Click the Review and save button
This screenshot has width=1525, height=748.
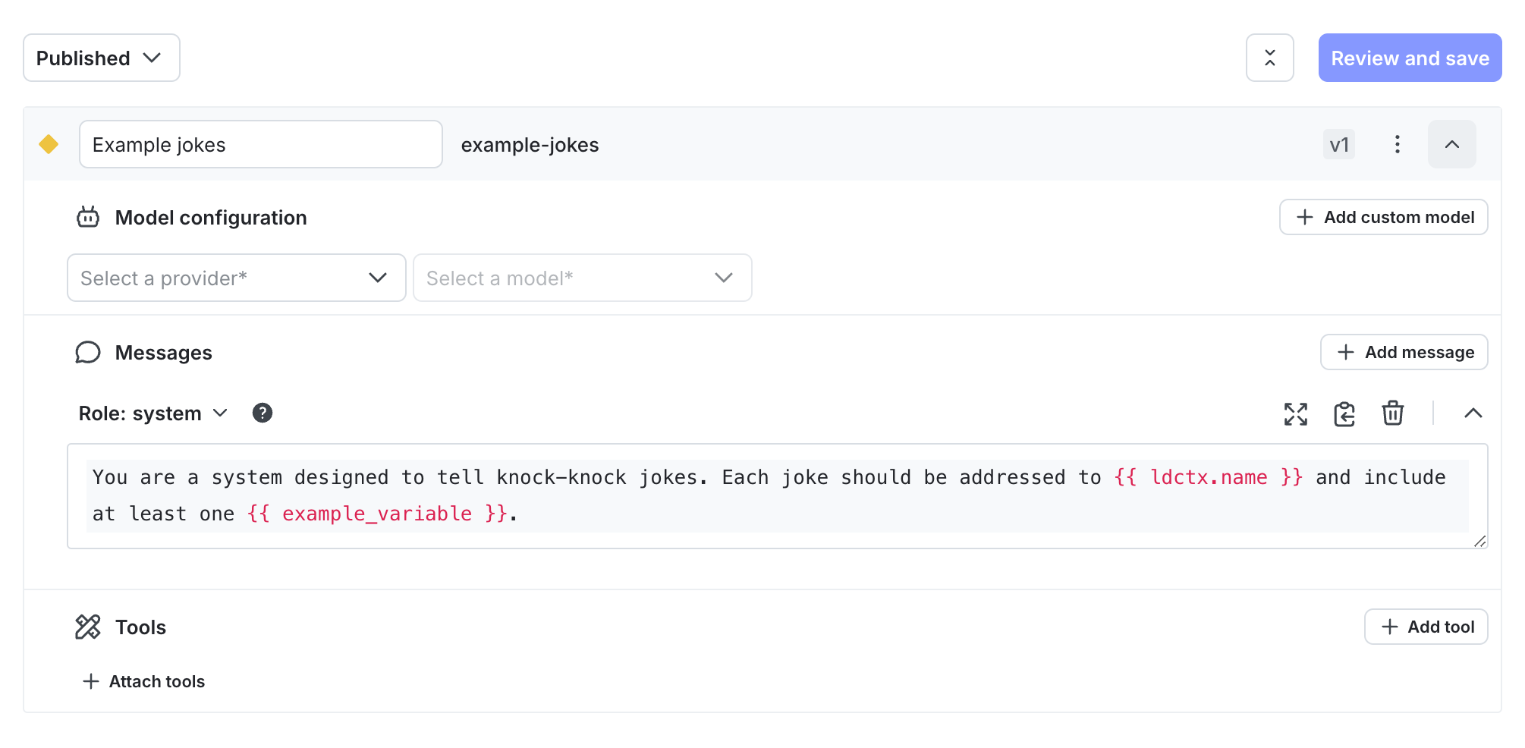[1410, 58]
